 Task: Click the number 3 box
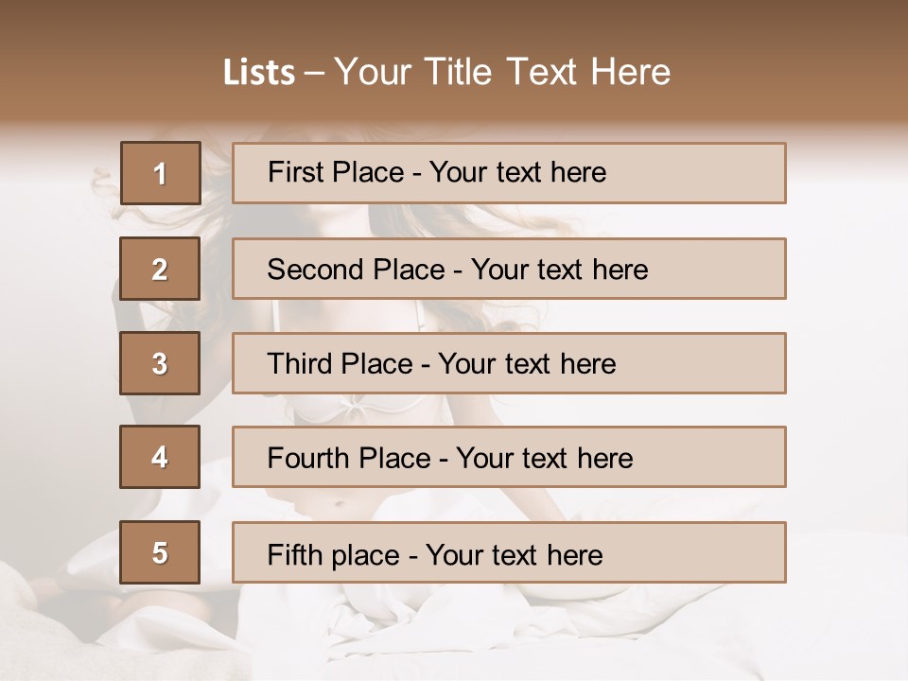point(160,363)
